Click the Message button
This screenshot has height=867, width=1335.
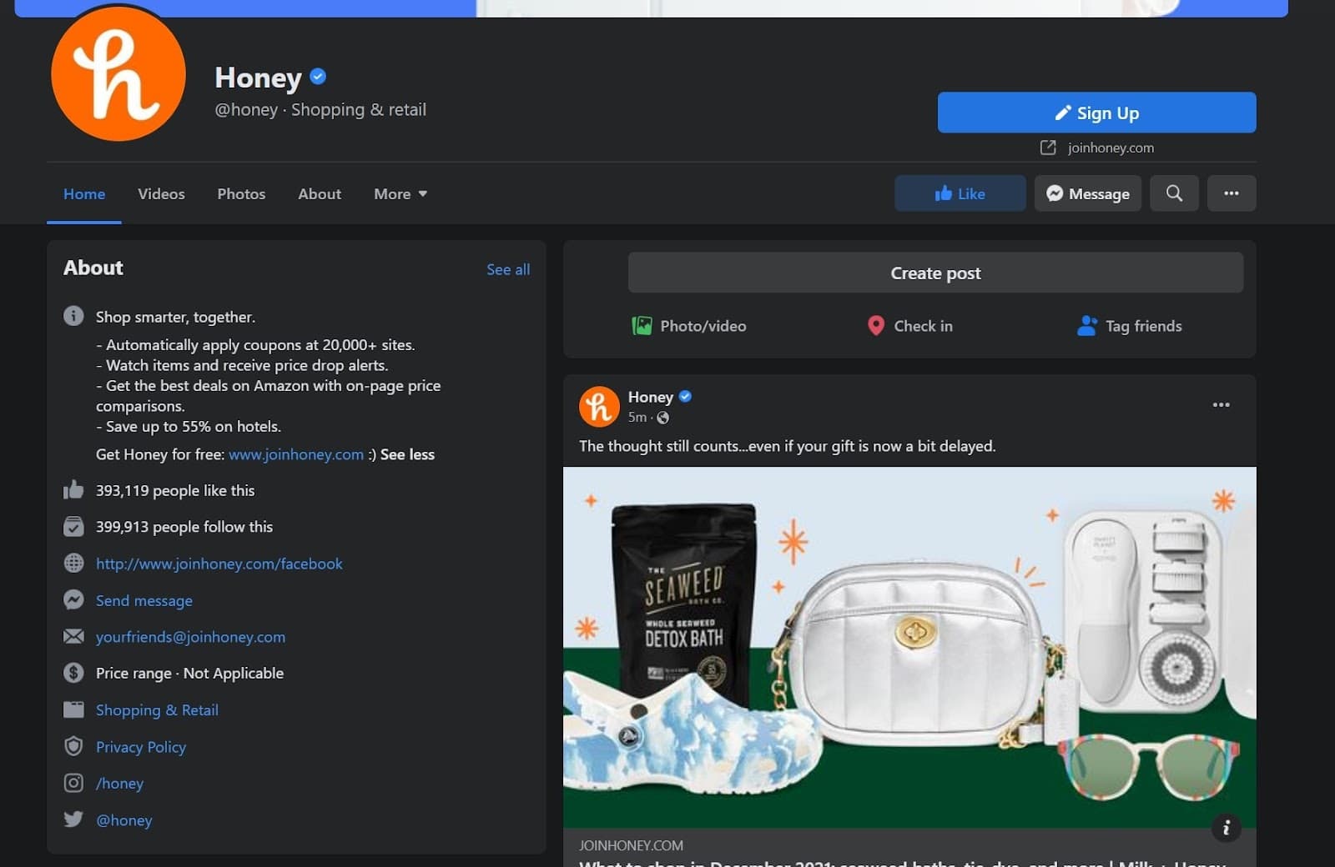point(1087,193)
